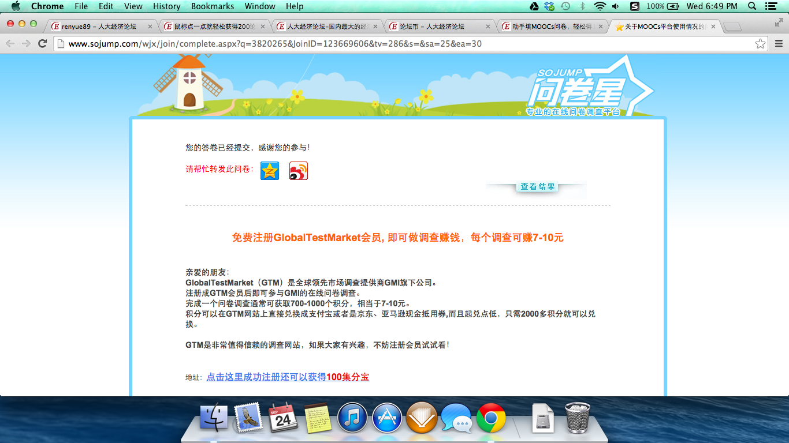Close the 关于MOOCs平台使用情况 tab

coord(713,27)
